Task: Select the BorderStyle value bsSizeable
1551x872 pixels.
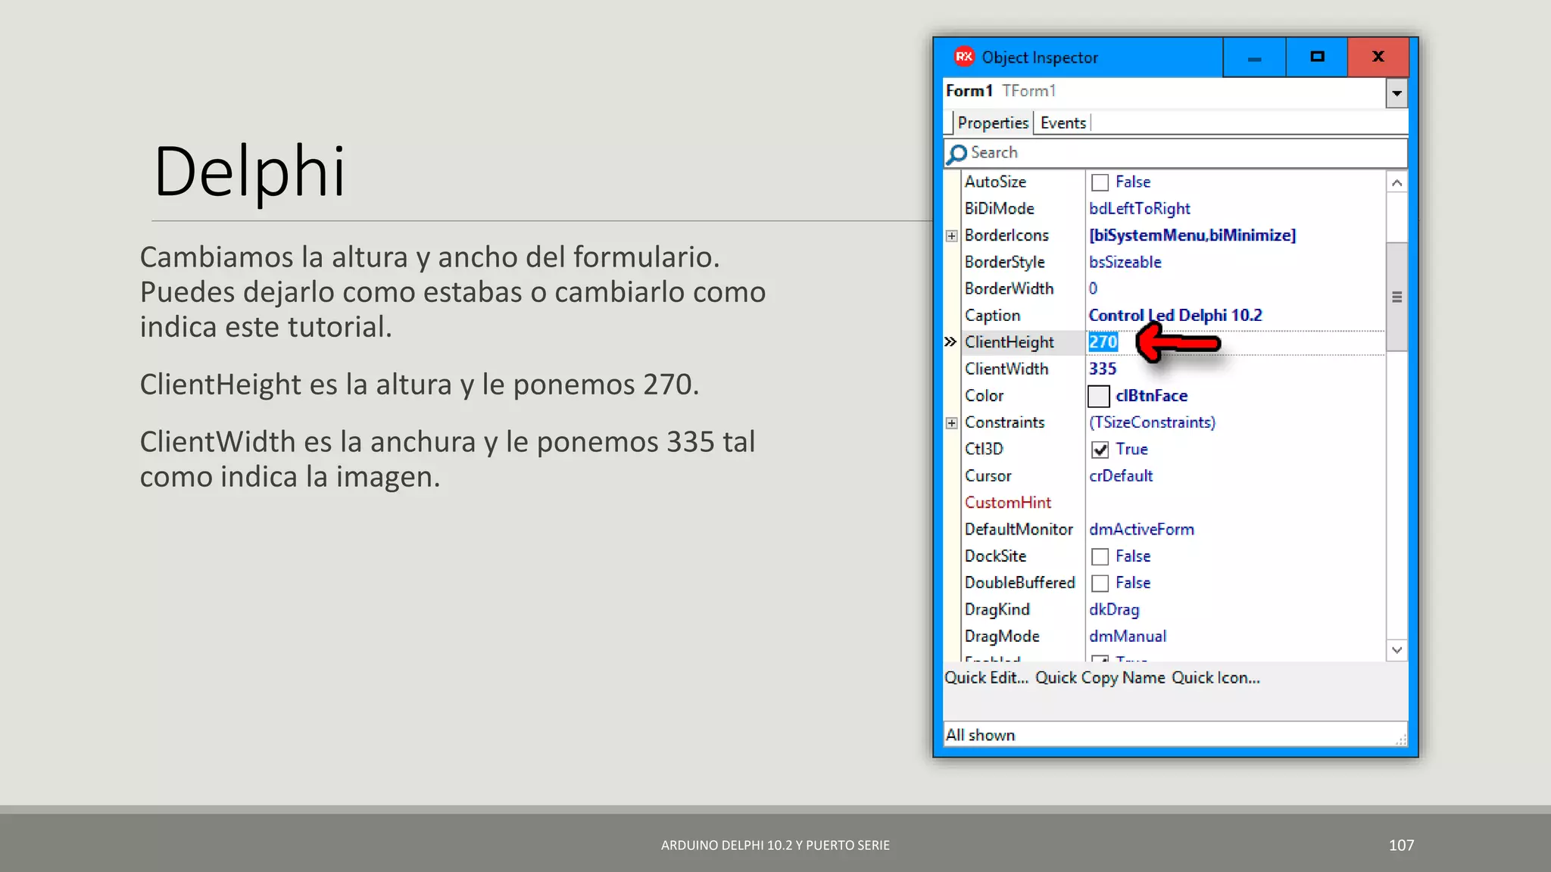Action: [1125, 262]
